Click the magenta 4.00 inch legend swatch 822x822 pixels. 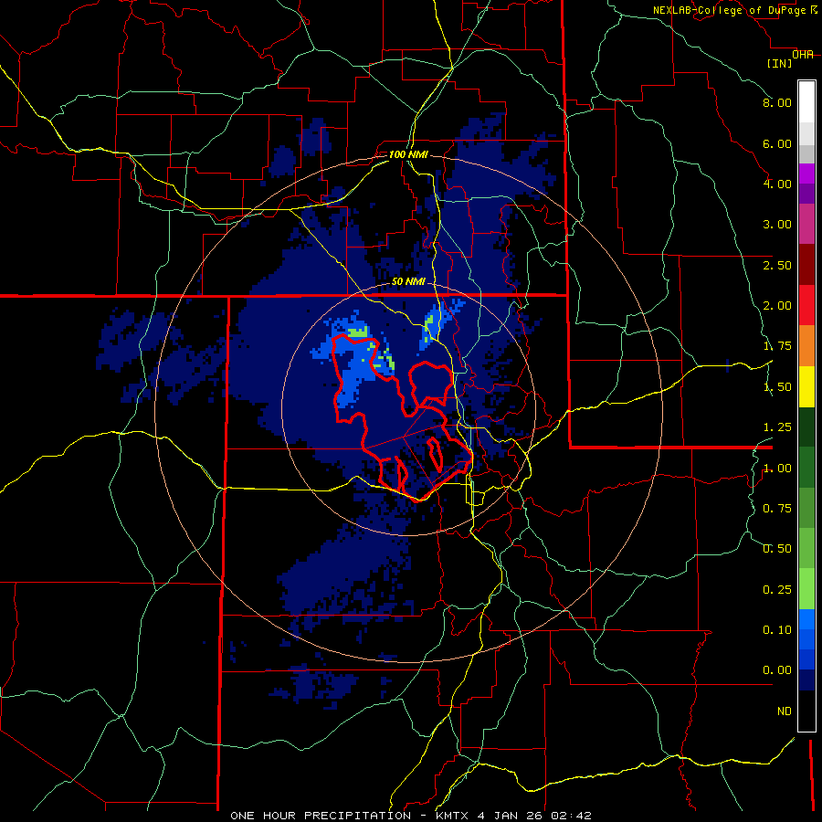(806, 174)
